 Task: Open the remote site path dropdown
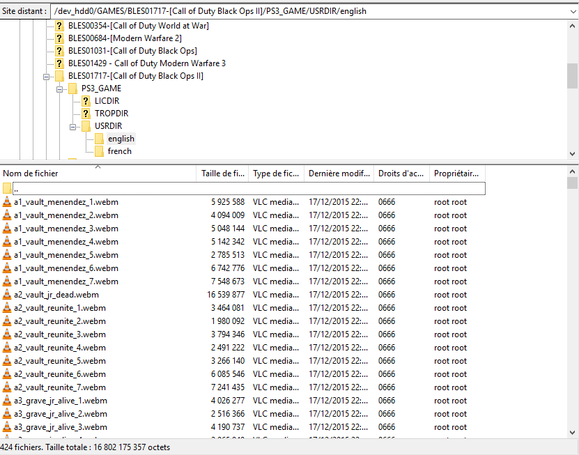point(573,11)
